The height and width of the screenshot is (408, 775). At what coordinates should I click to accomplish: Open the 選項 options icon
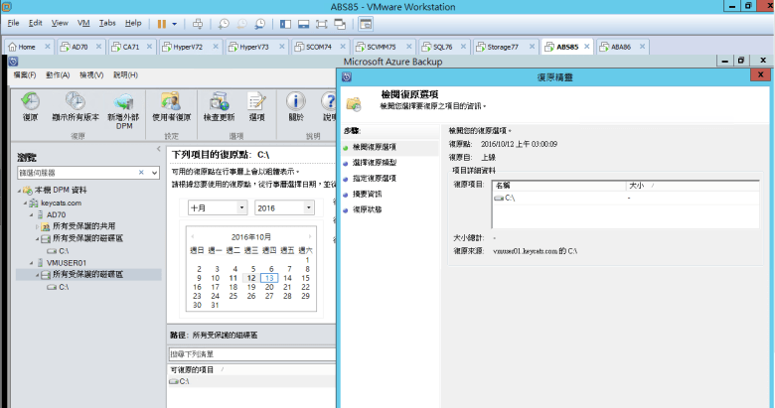[x=256, y=104]
